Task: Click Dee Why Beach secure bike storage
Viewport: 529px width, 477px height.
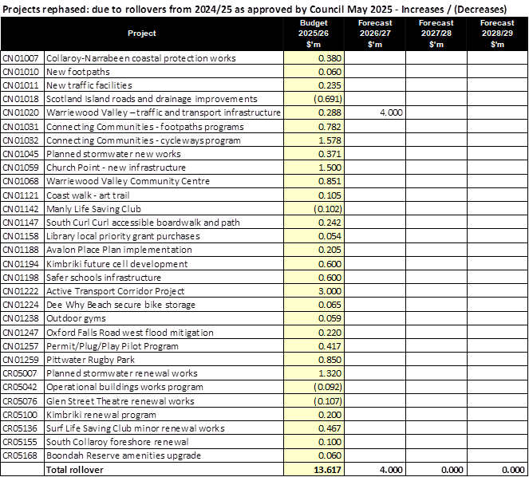Action: pos(120,305)
